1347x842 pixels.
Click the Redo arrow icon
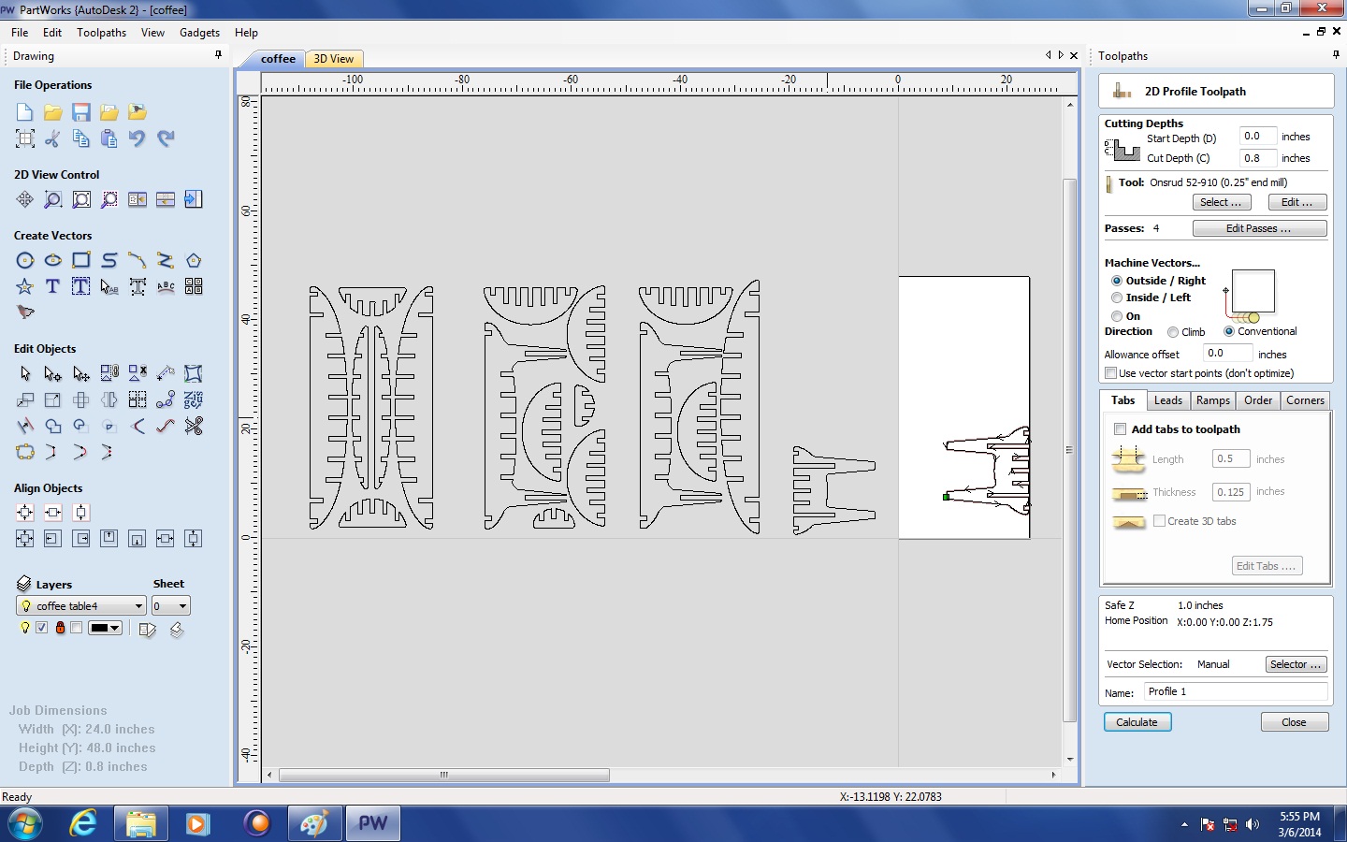point(166,138)
